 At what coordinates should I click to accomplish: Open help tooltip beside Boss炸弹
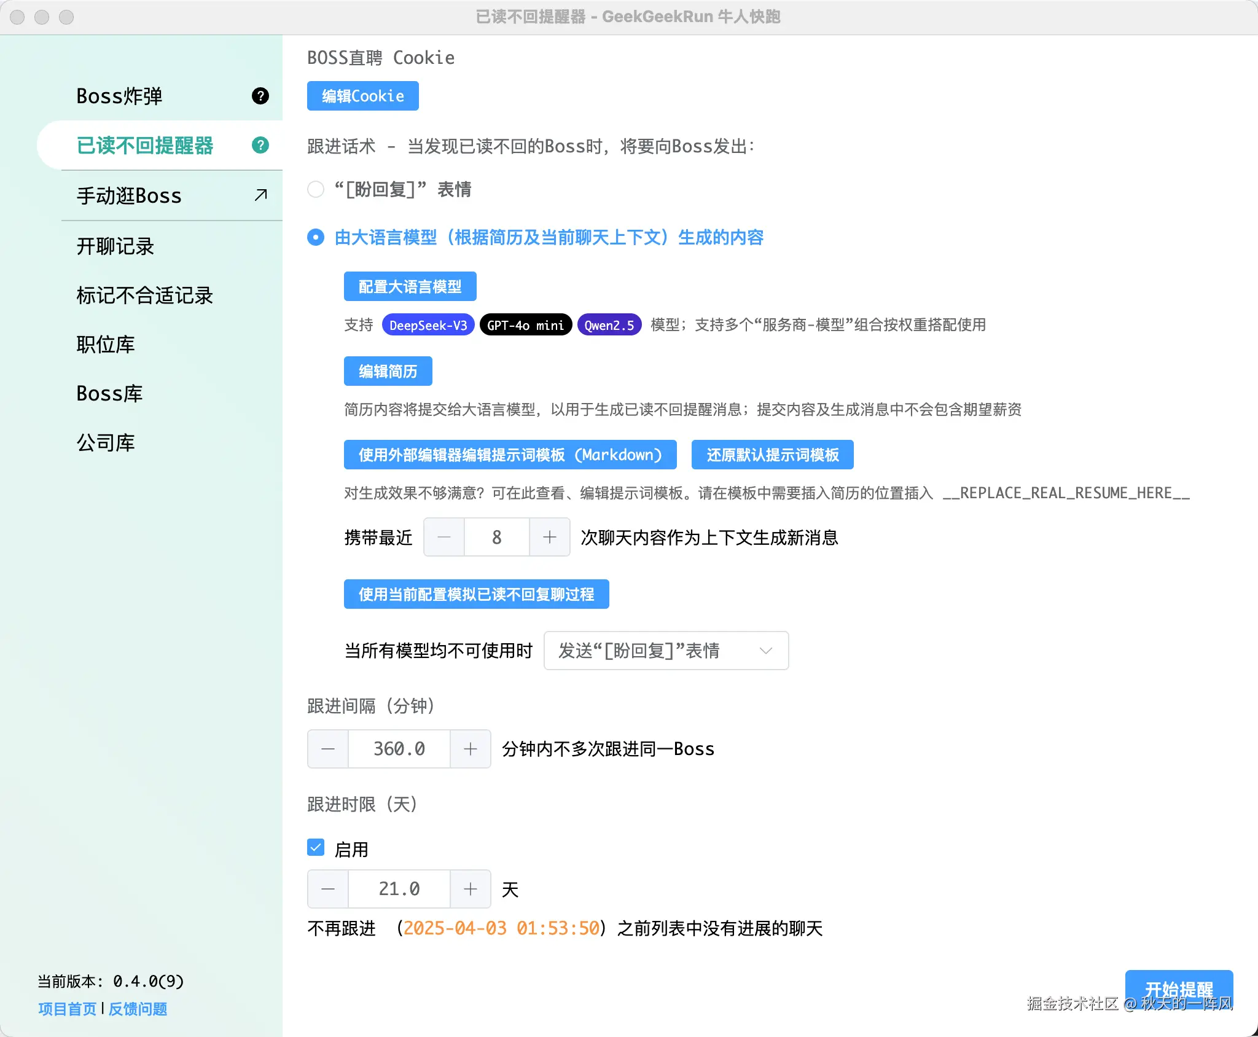click(260, 96)
